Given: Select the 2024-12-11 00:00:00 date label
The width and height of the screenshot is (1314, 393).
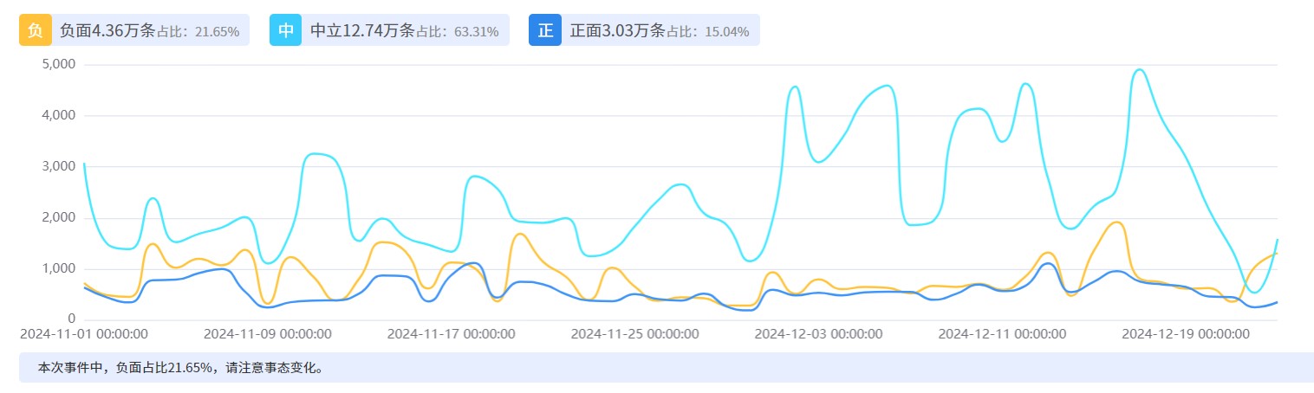Looking at the screenshot, I should point(1003,333).
